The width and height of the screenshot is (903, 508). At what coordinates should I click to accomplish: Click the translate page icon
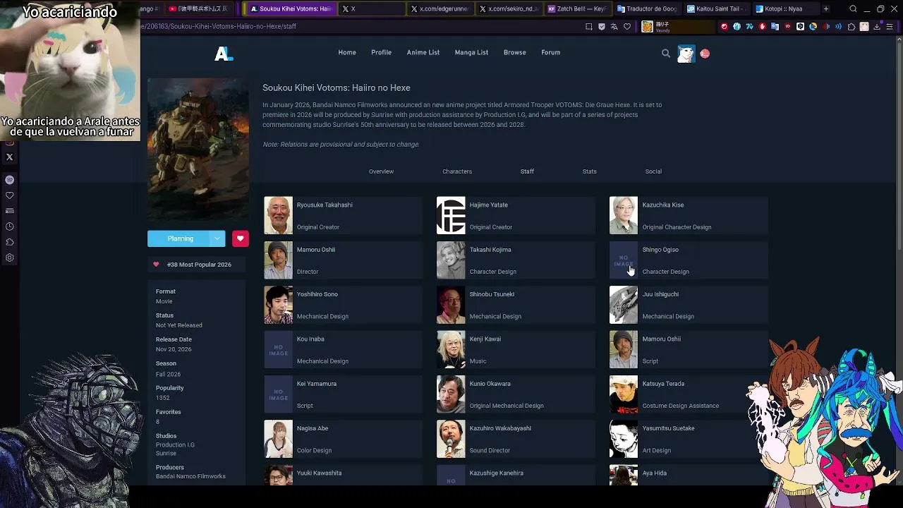(x=614, y=27)
